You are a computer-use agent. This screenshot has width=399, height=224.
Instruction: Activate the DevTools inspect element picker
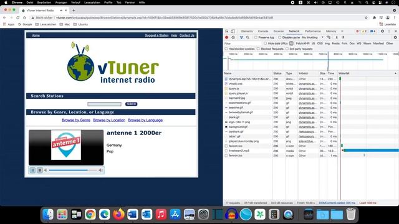coord(227,31)
